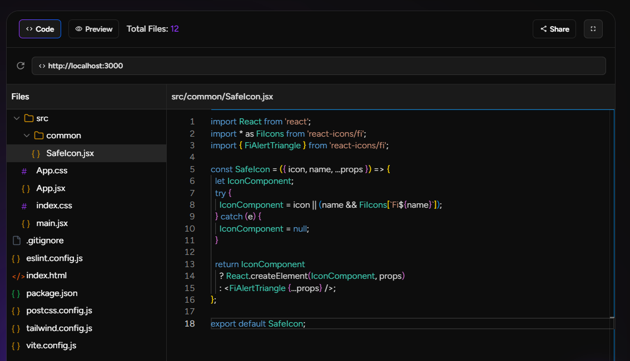Click the 'return IconComponent' line
The image size is (630, 361).
(260, 264)
